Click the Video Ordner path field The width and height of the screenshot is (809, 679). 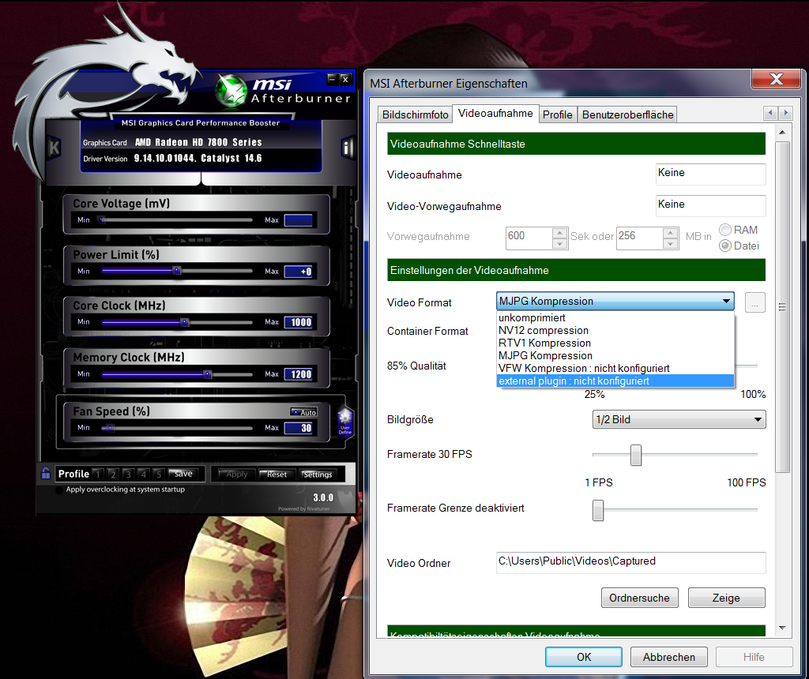631,562
